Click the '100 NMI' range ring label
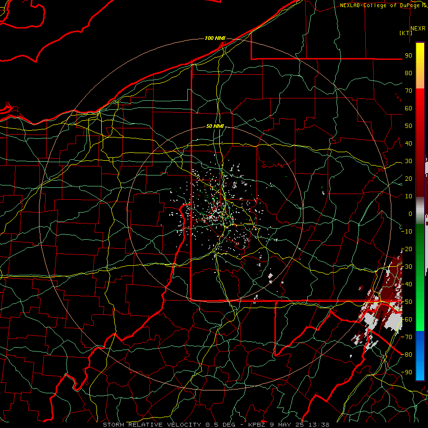Image resolution: width=428 pixels, height=428 pixels. click(x=215, y=38)
